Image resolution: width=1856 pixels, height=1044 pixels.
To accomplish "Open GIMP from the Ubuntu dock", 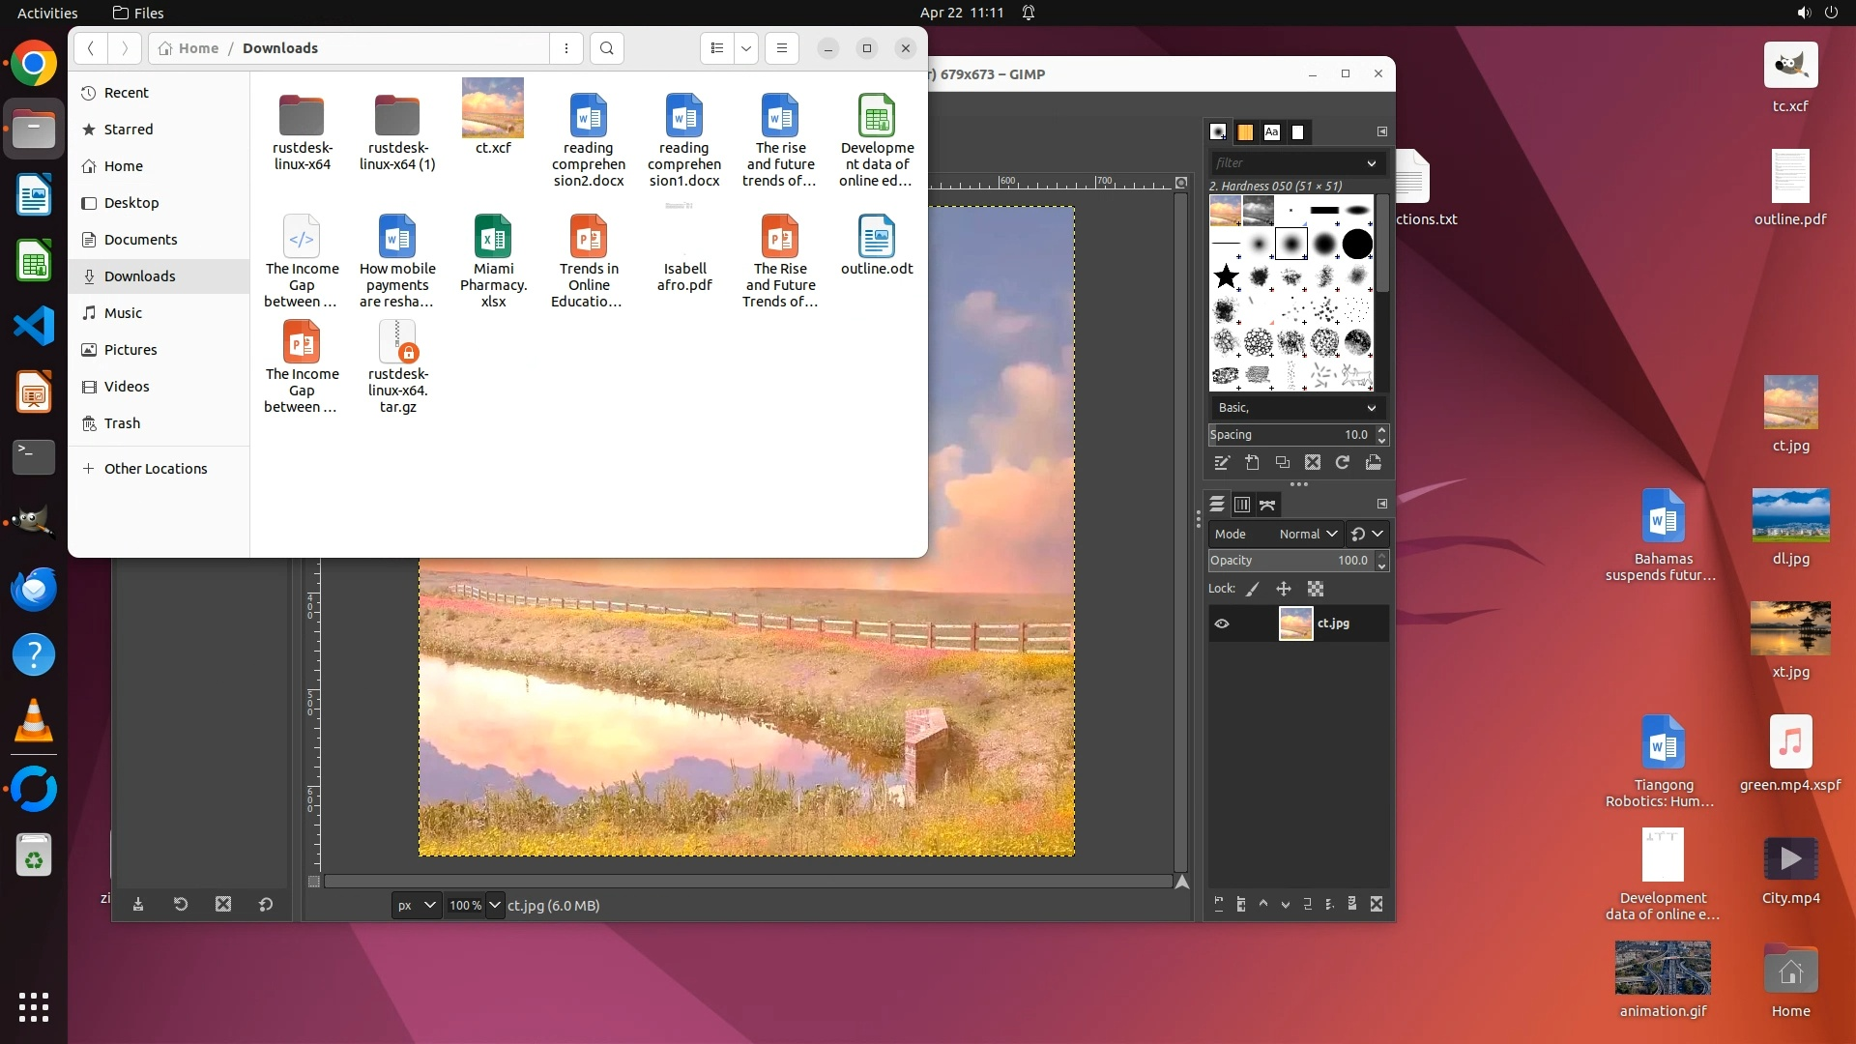I will coord(34,522).
